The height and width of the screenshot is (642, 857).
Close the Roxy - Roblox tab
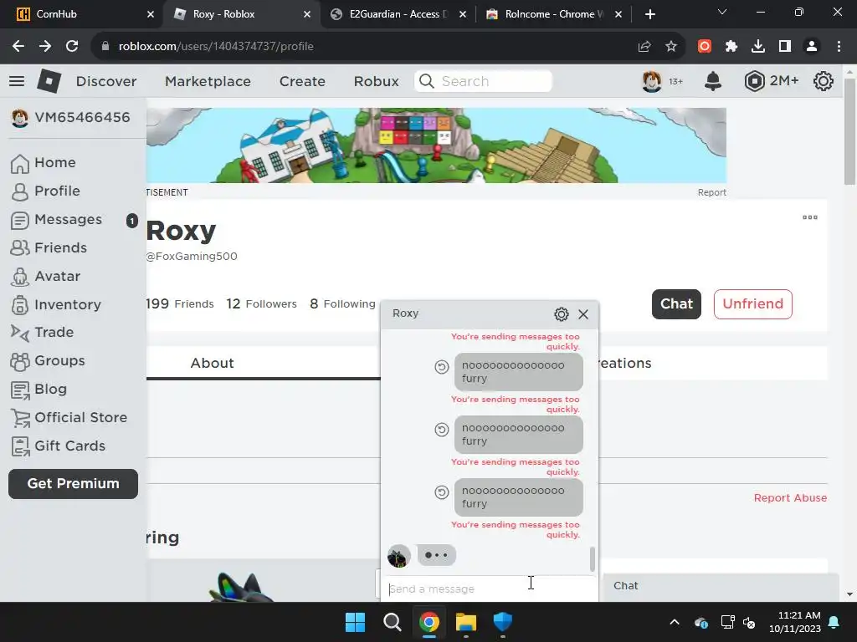coord(307,14)
